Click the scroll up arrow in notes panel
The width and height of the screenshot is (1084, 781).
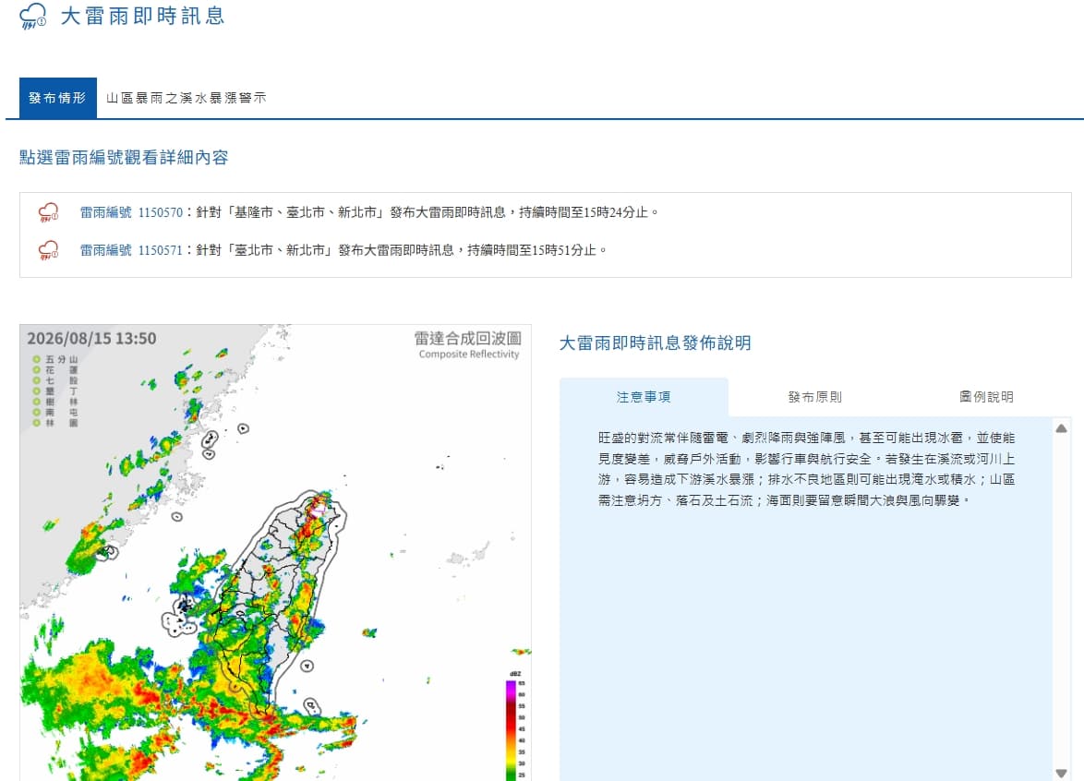(1061, 428)
